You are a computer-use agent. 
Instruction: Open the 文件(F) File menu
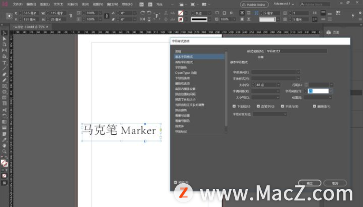(x=17, y=4)
